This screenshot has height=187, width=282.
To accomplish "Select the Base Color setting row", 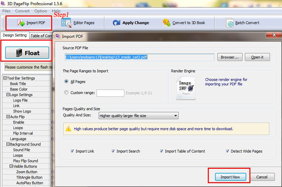I will (x=26, y=89).
